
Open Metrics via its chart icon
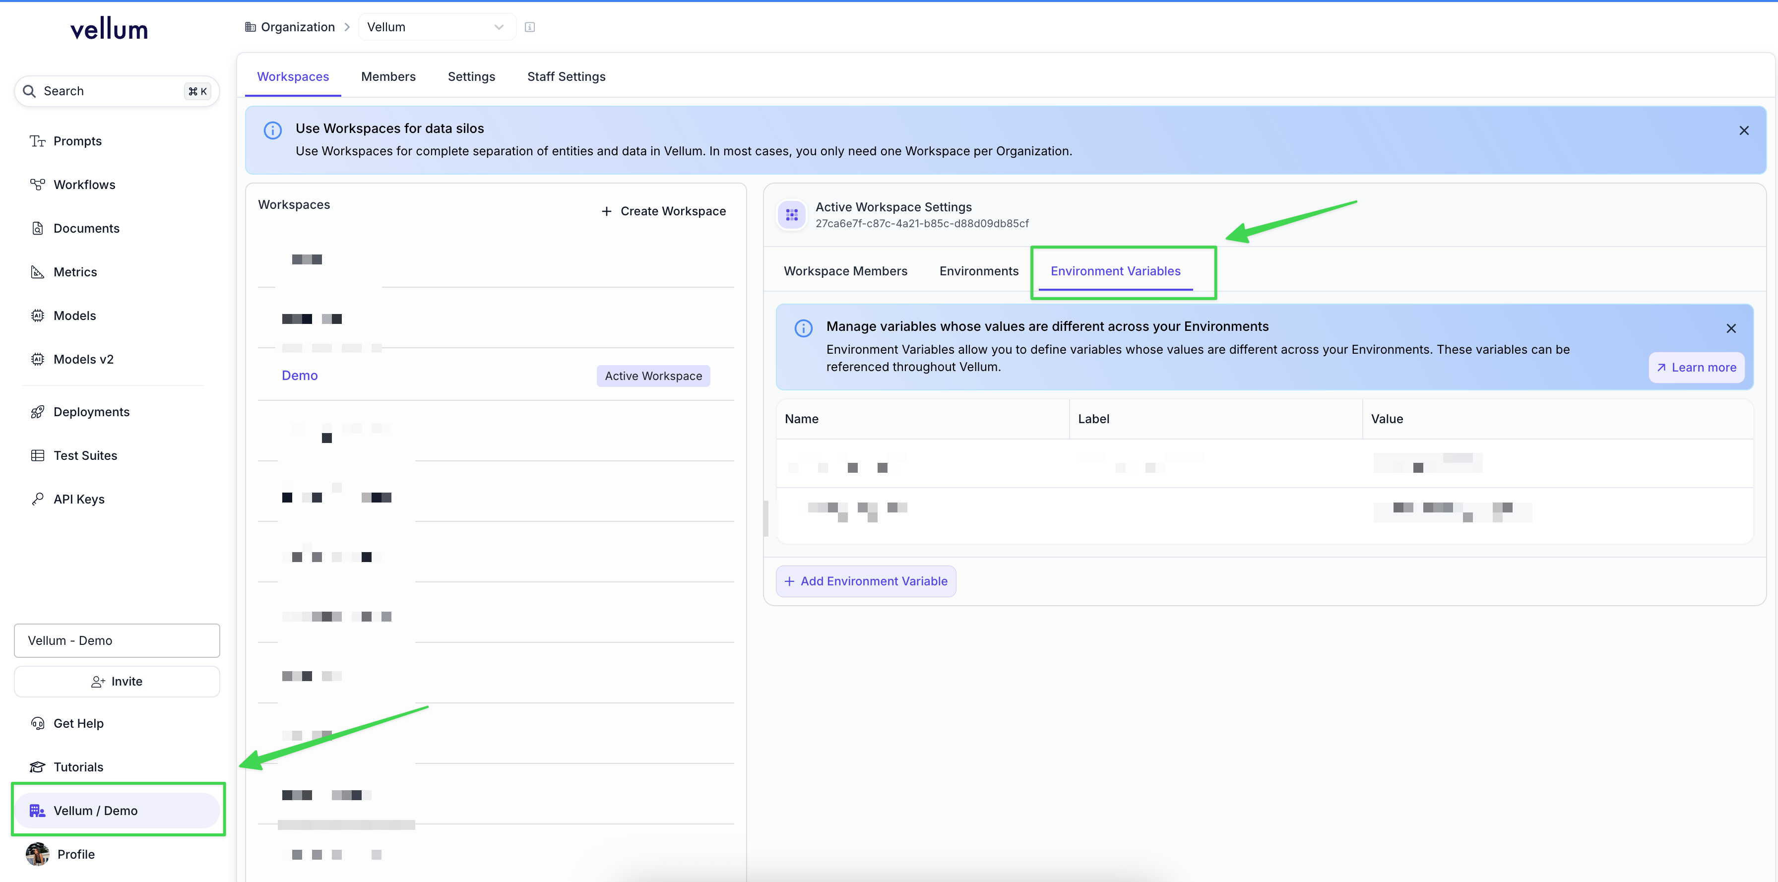(37, 272)
